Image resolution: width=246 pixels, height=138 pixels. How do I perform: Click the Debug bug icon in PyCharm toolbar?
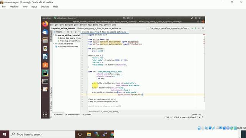click(x=196, y=28)
